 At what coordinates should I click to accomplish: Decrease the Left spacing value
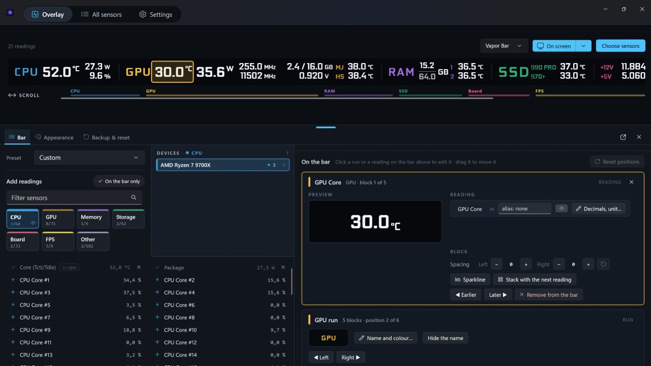coord(497,264)
